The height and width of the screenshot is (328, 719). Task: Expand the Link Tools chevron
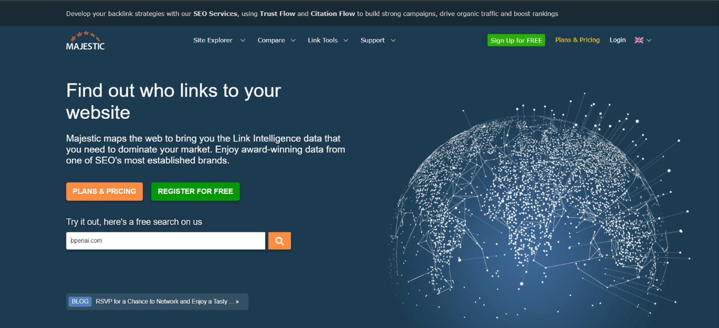click(x=346, y=40)
